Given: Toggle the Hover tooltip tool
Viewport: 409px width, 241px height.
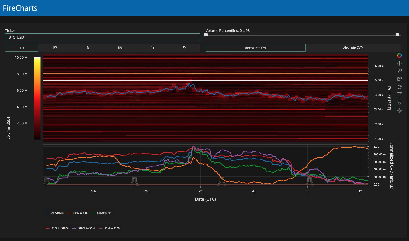Looking at the screenshot, I should (x=399, y=103).
